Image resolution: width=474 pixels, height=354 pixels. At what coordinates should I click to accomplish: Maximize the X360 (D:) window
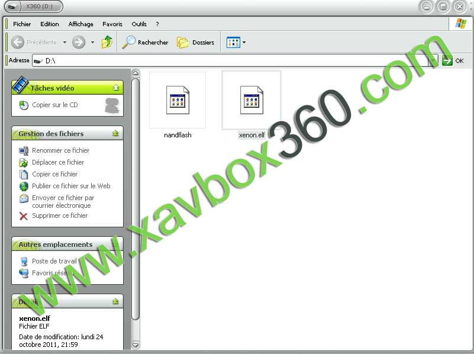[443, 7]
